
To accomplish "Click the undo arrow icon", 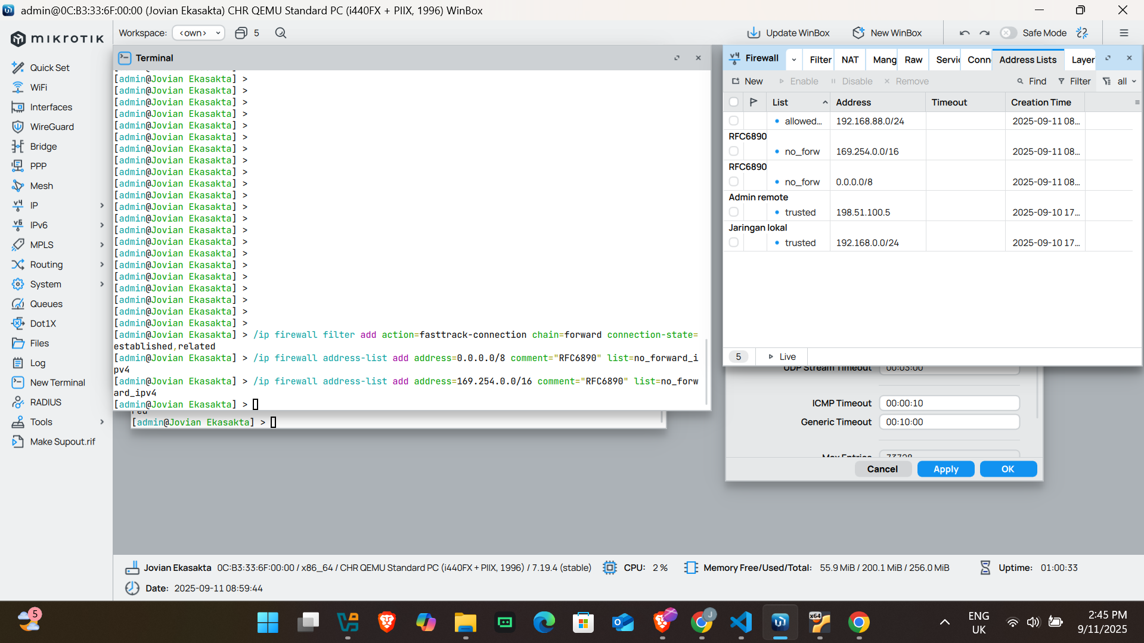I will coord(965,33).
